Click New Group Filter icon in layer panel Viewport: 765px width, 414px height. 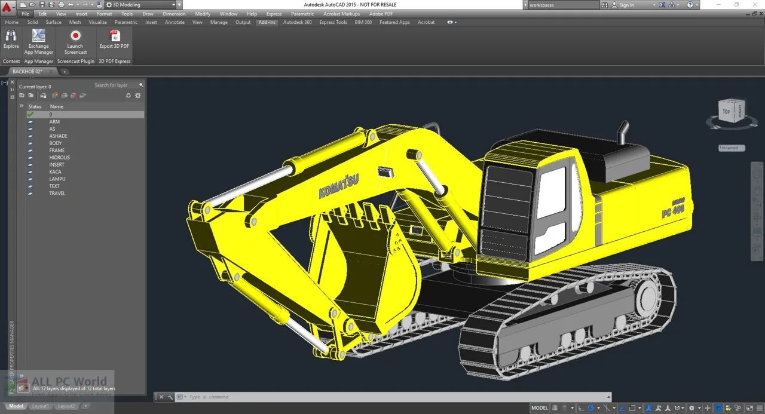[x=30, y=95]
